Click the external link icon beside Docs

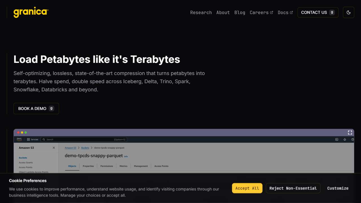click(291, 12)
